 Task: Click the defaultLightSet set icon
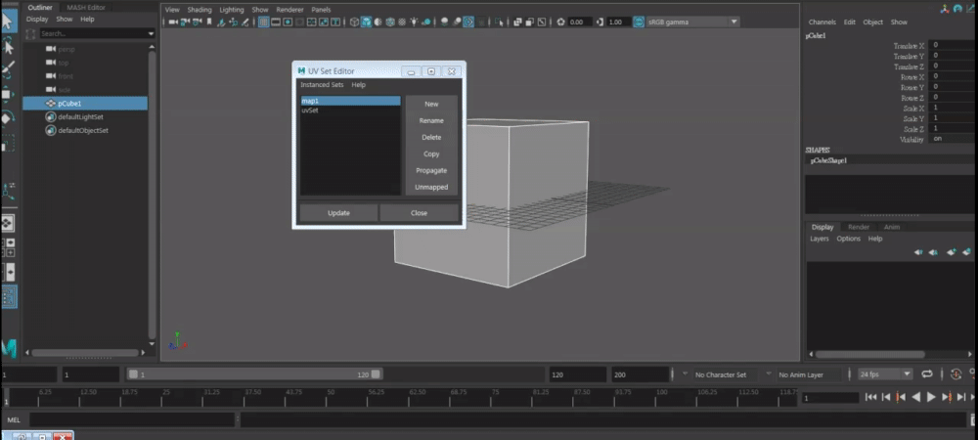click(51, 117)
